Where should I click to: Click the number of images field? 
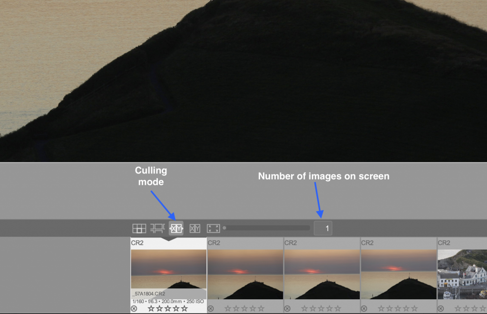[323, 228]
